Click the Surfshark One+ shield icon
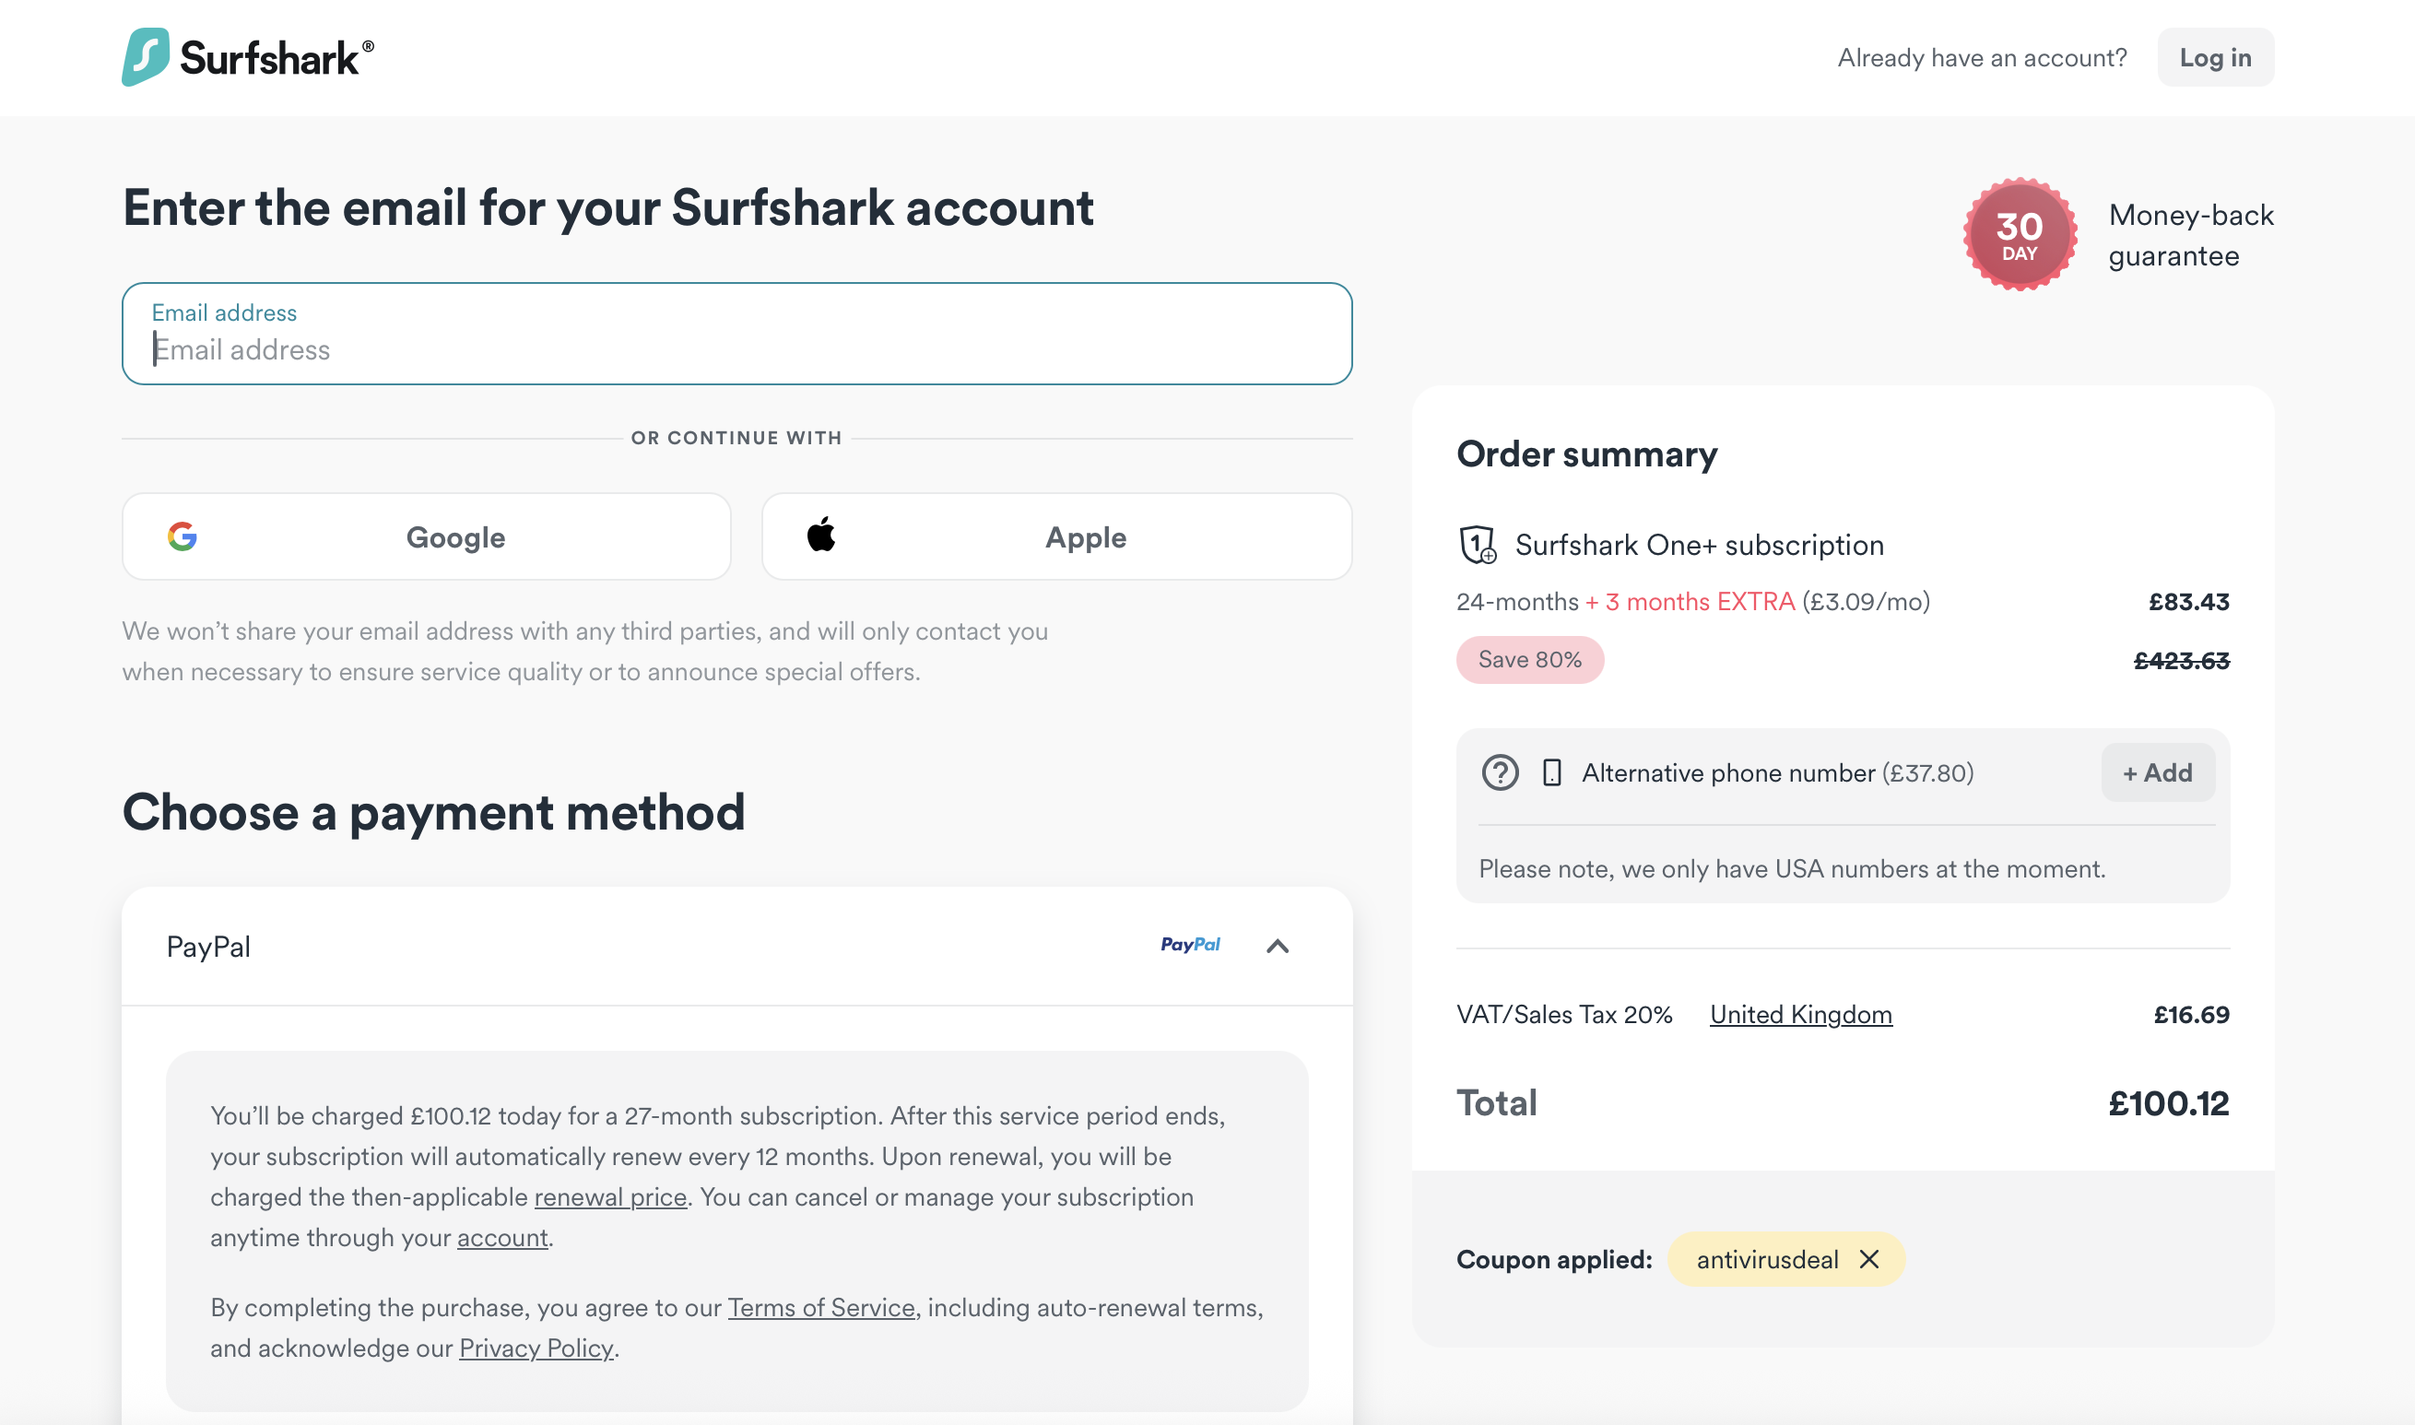The height and width of the screenshot is (1425, 2415). click(x=1477, y=545)
